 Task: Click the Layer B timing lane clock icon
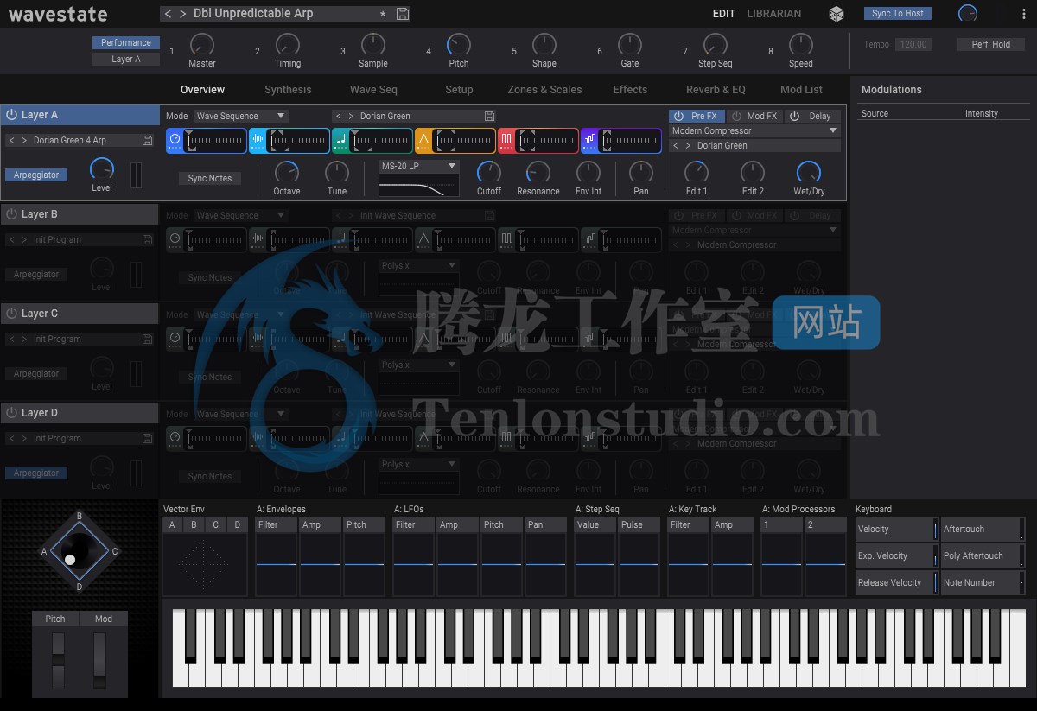(x=175, y=239)
